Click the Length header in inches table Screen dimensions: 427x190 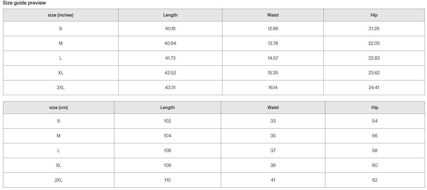(170, 15)
